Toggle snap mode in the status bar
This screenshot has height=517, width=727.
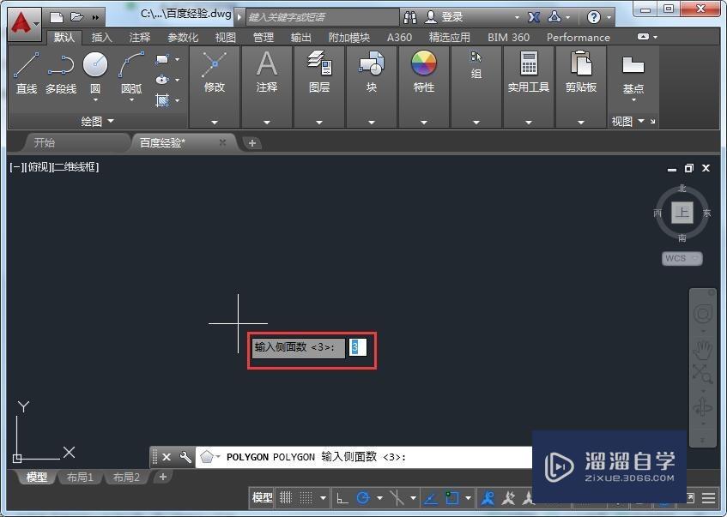click(306, 497)
